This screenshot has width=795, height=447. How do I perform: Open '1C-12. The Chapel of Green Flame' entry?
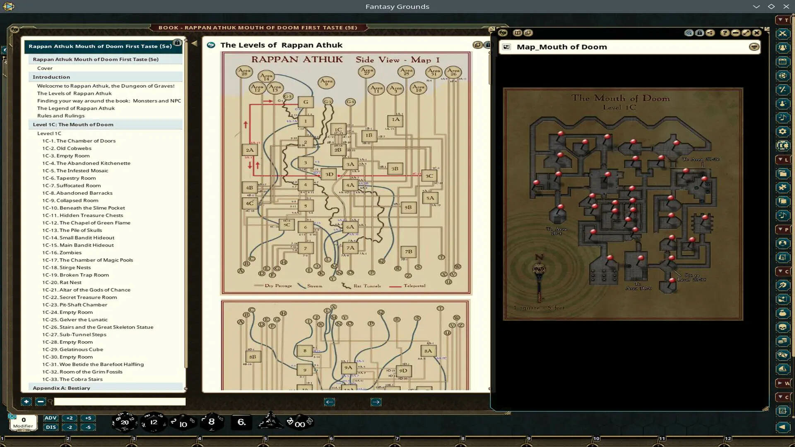(87, 223)
